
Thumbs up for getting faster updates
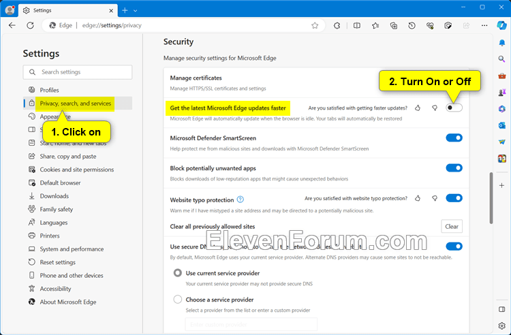(418, 108)
